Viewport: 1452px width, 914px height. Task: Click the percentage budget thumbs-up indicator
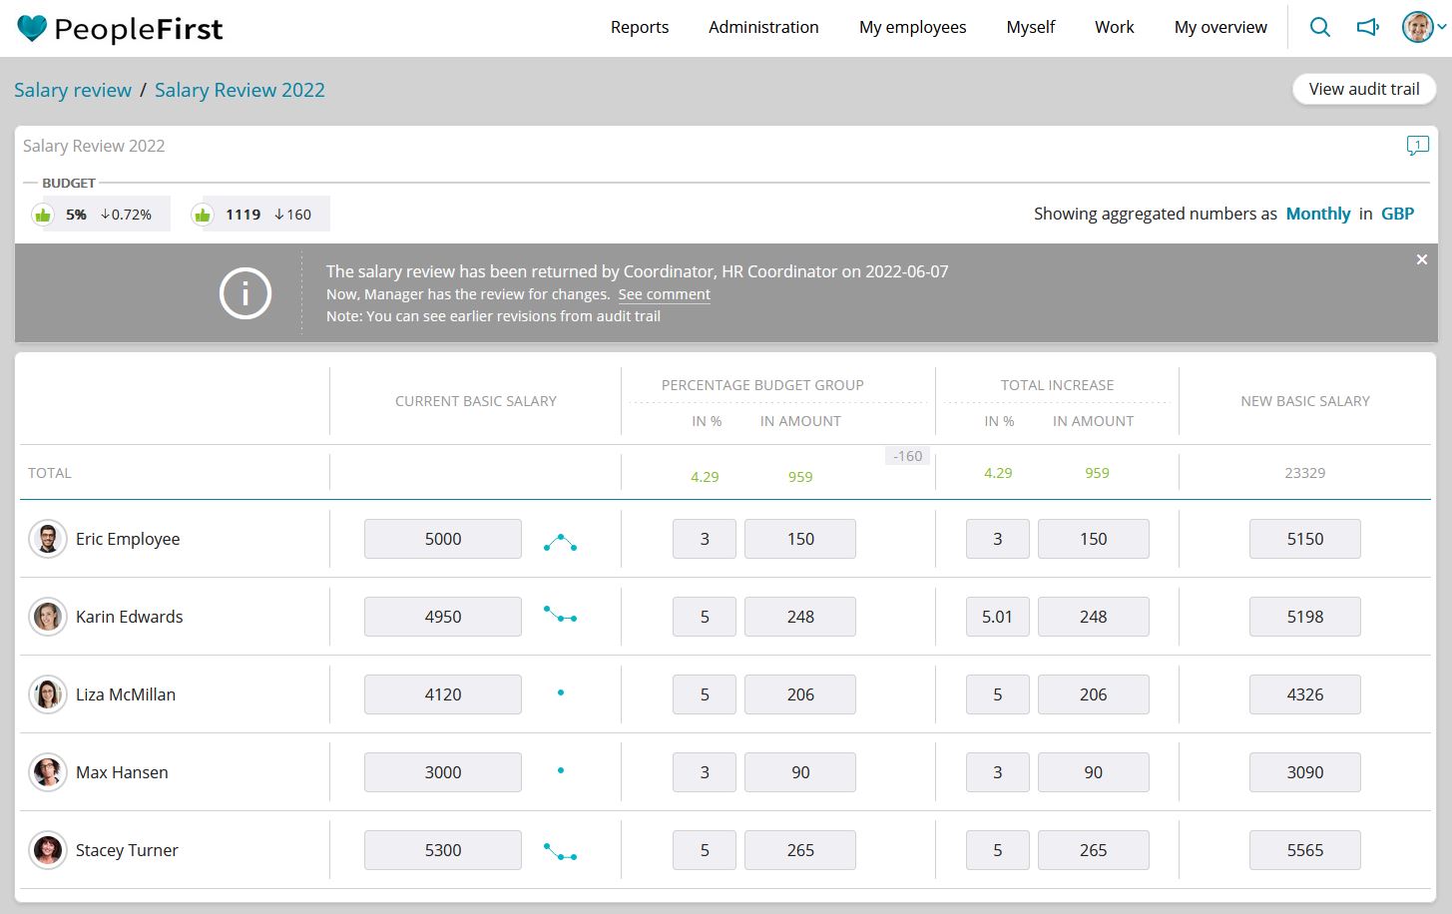point(43,215)
